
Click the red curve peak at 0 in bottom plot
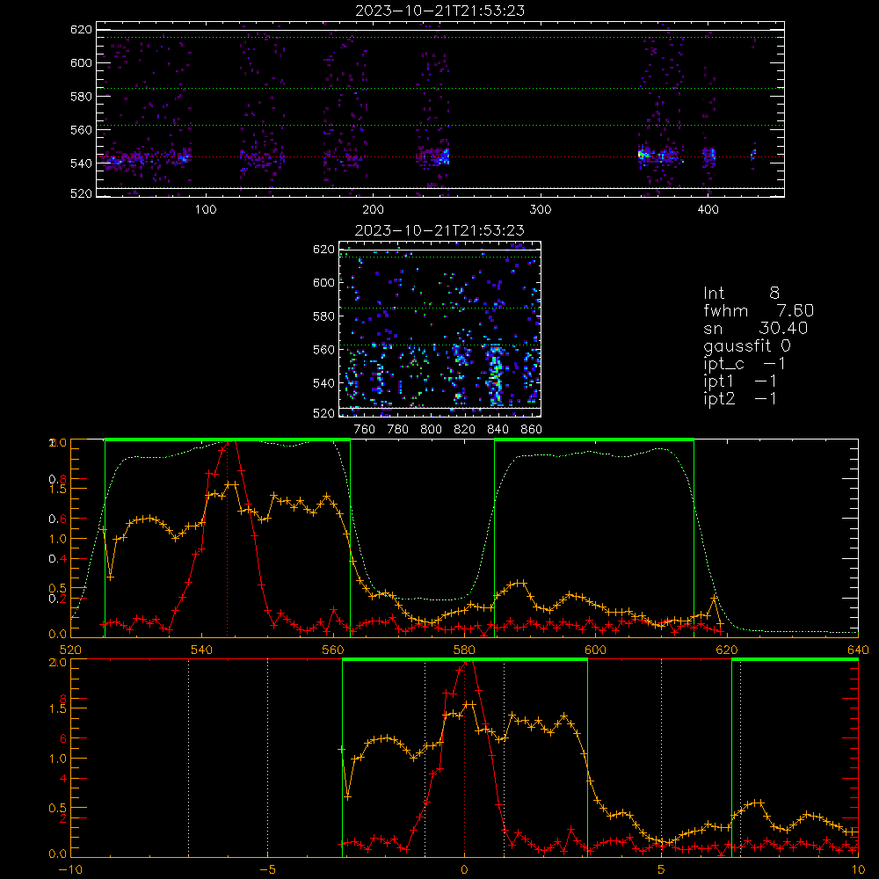[468, 662]
